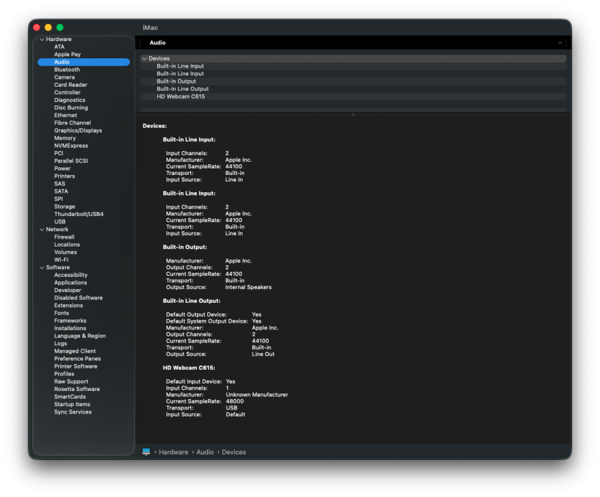Select Hardware in the path bar

[x=173, y=452]
